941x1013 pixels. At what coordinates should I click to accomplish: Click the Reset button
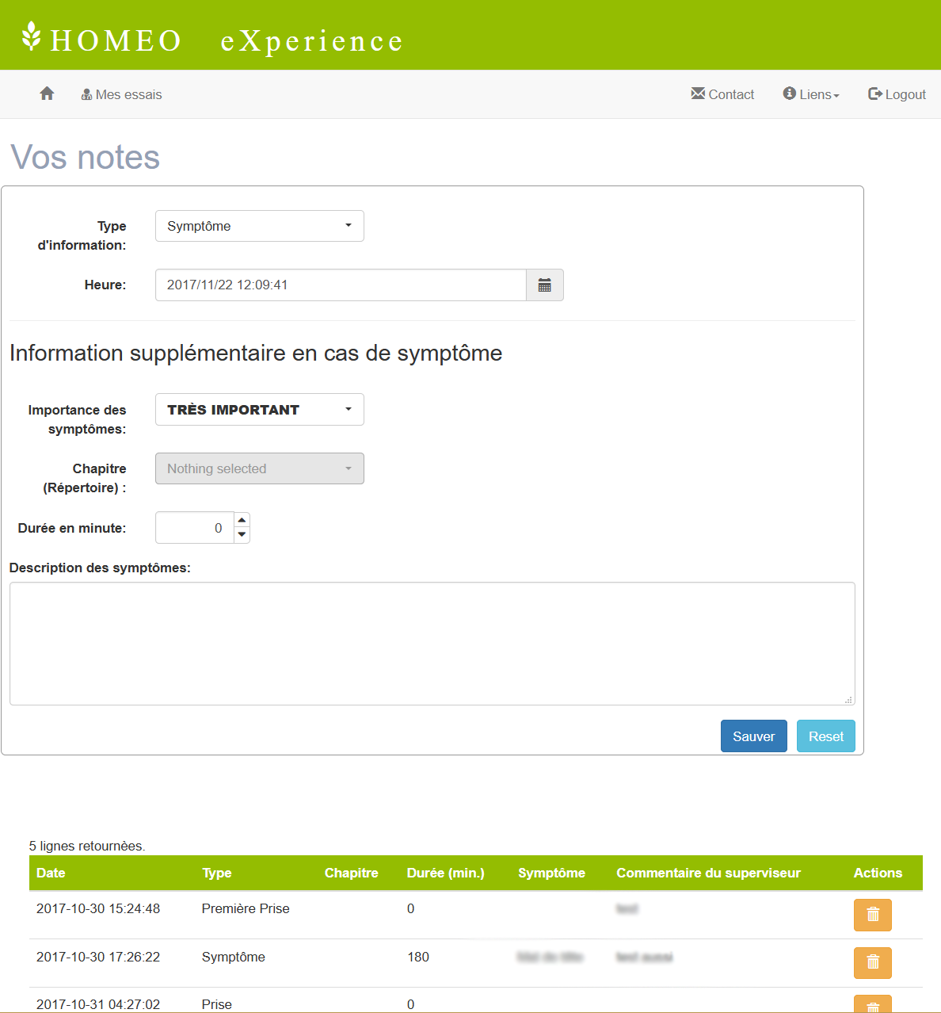[825, 736]
